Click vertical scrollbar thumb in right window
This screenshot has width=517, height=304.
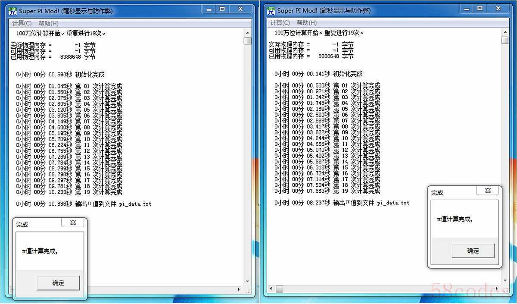(505, 40)
